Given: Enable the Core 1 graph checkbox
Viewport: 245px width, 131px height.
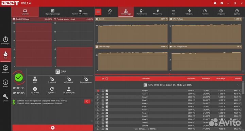Looking at the screenshot, I should [x=98, y=94].
